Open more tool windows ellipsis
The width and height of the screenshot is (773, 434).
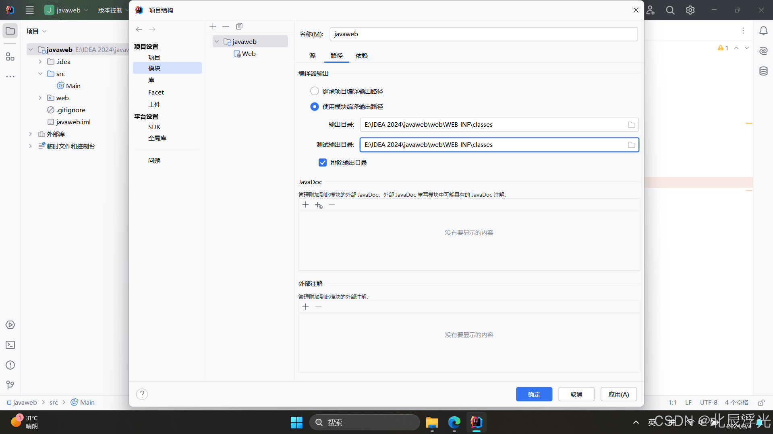click(10, 76)
